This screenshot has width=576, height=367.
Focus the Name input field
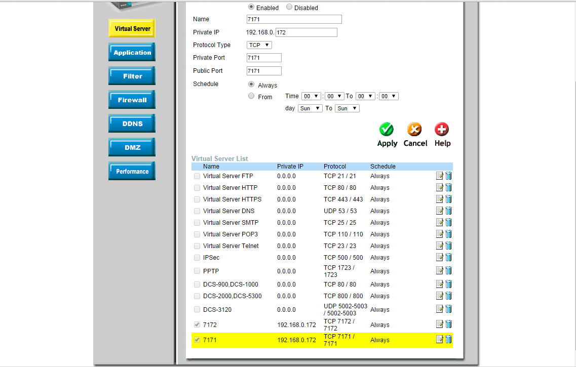click(294, 19)
